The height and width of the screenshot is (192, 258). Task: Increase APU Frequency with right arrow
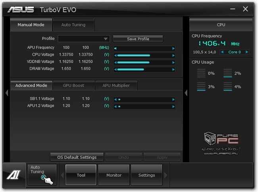173,48
